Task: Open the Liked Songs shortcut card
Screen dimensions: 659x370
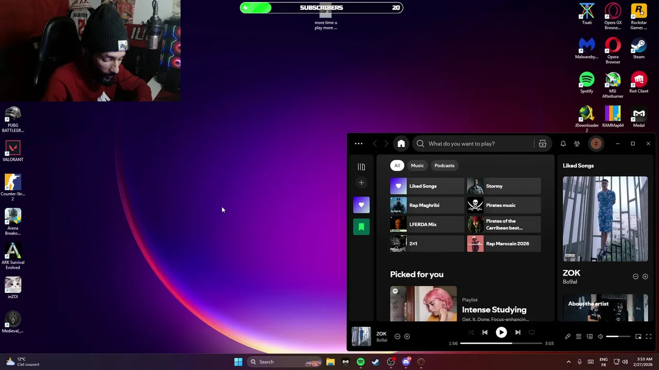Action: 427,186
